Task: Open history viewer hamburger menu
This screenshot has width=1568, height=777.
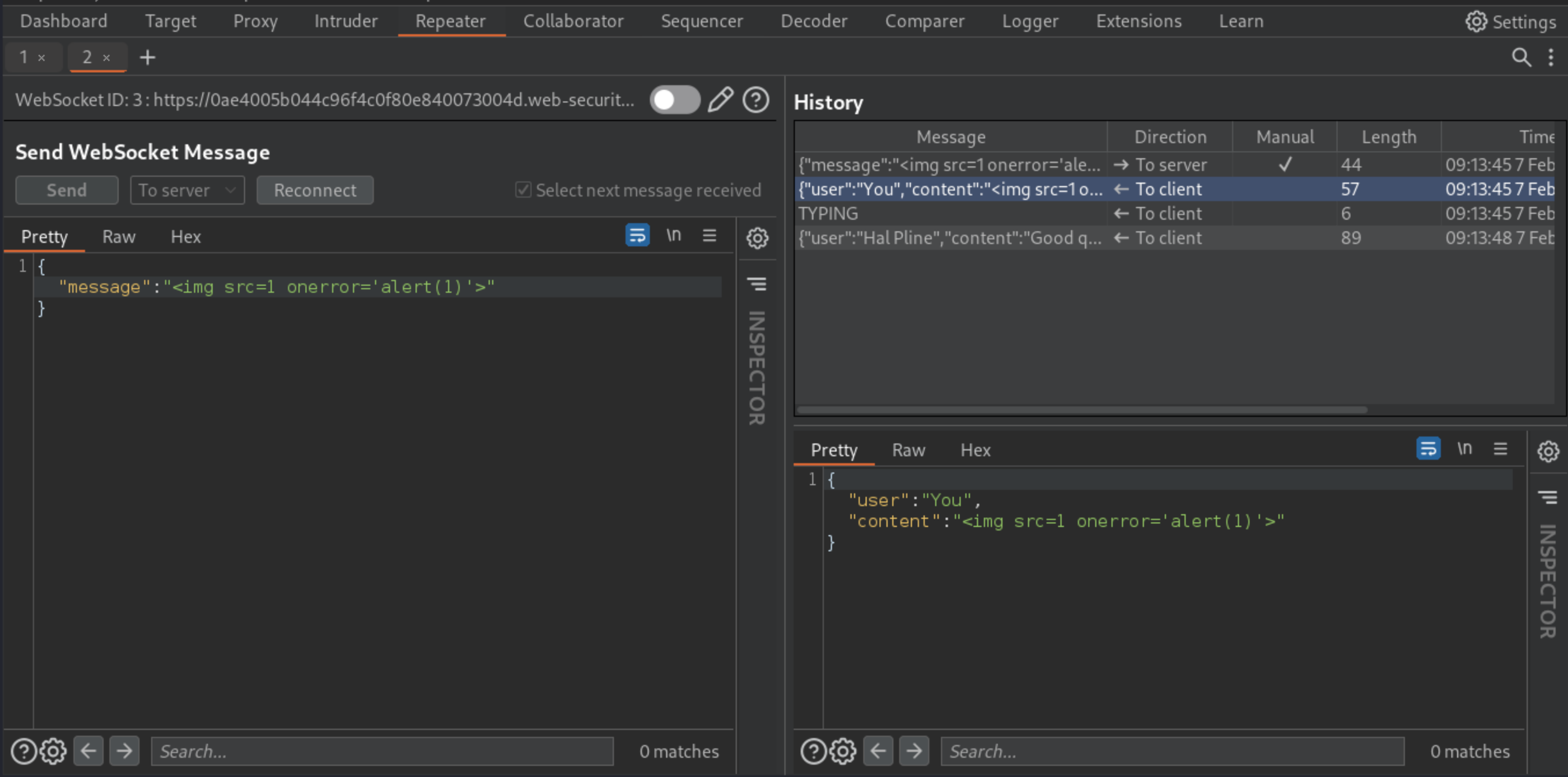Action: pyautogui.click(x=1500, y=449)
